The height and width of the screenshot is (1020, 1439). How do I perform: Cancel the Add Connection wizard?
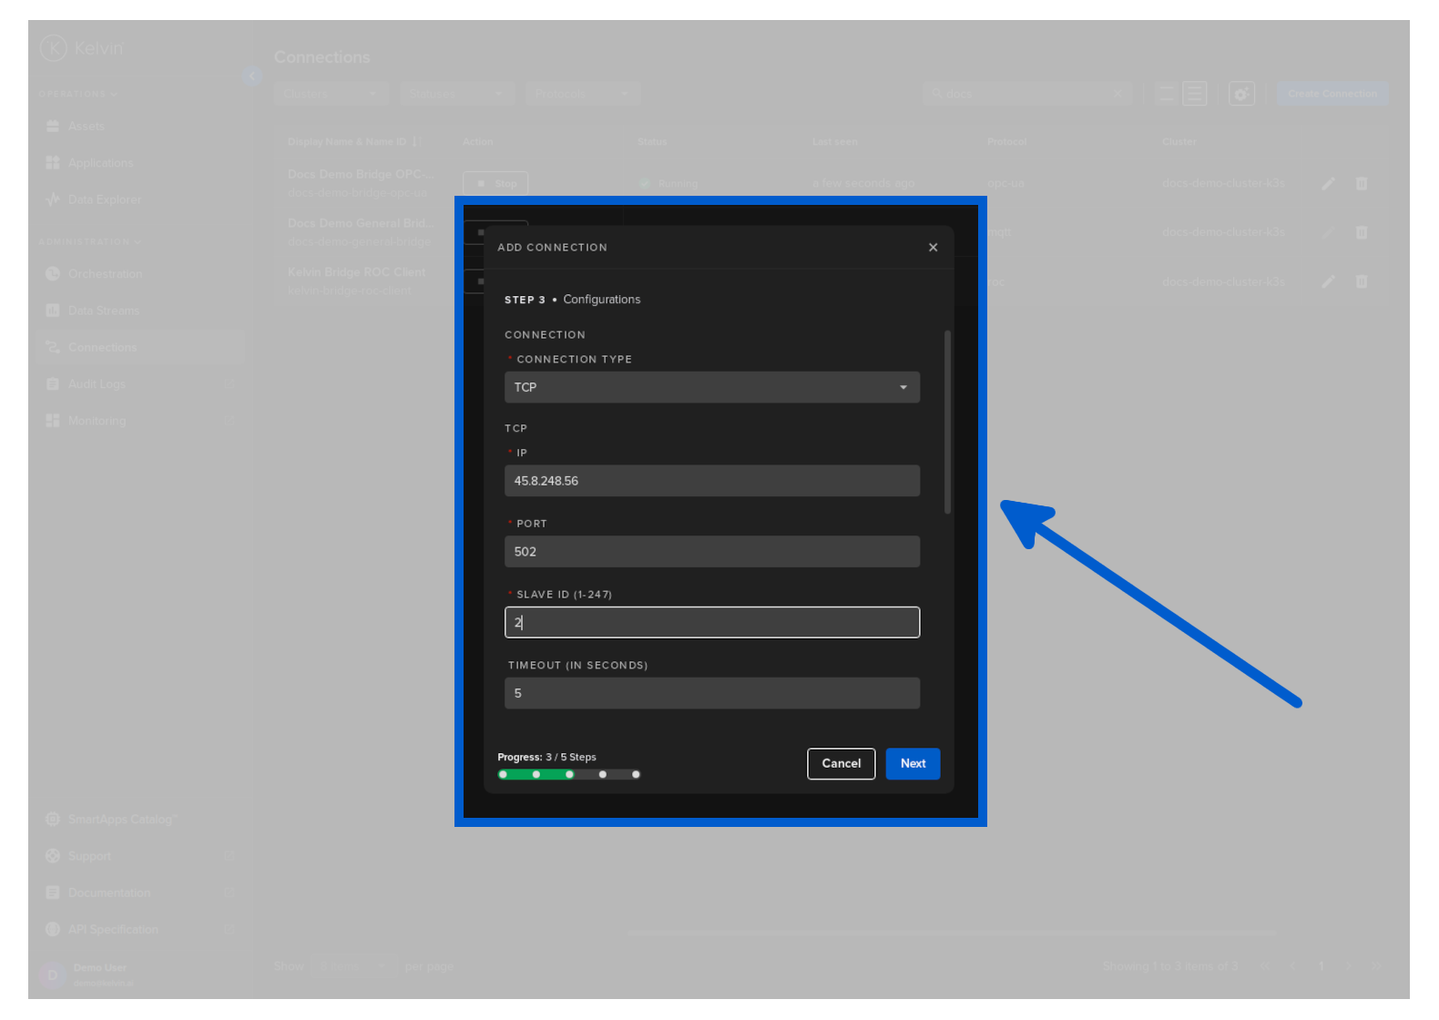pyautogui.click(x=841, y=764)
